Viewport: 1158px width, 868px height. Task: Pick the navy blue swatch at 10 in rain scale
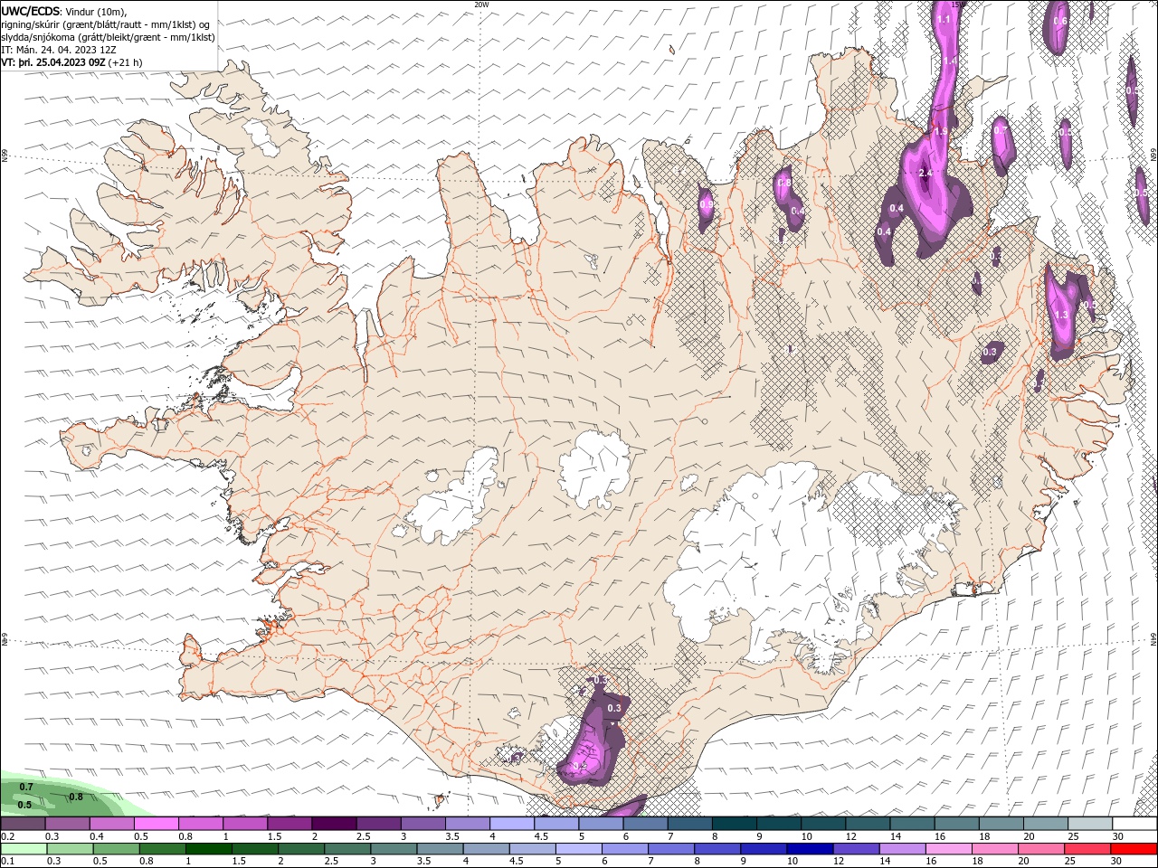tap(808, 849)
